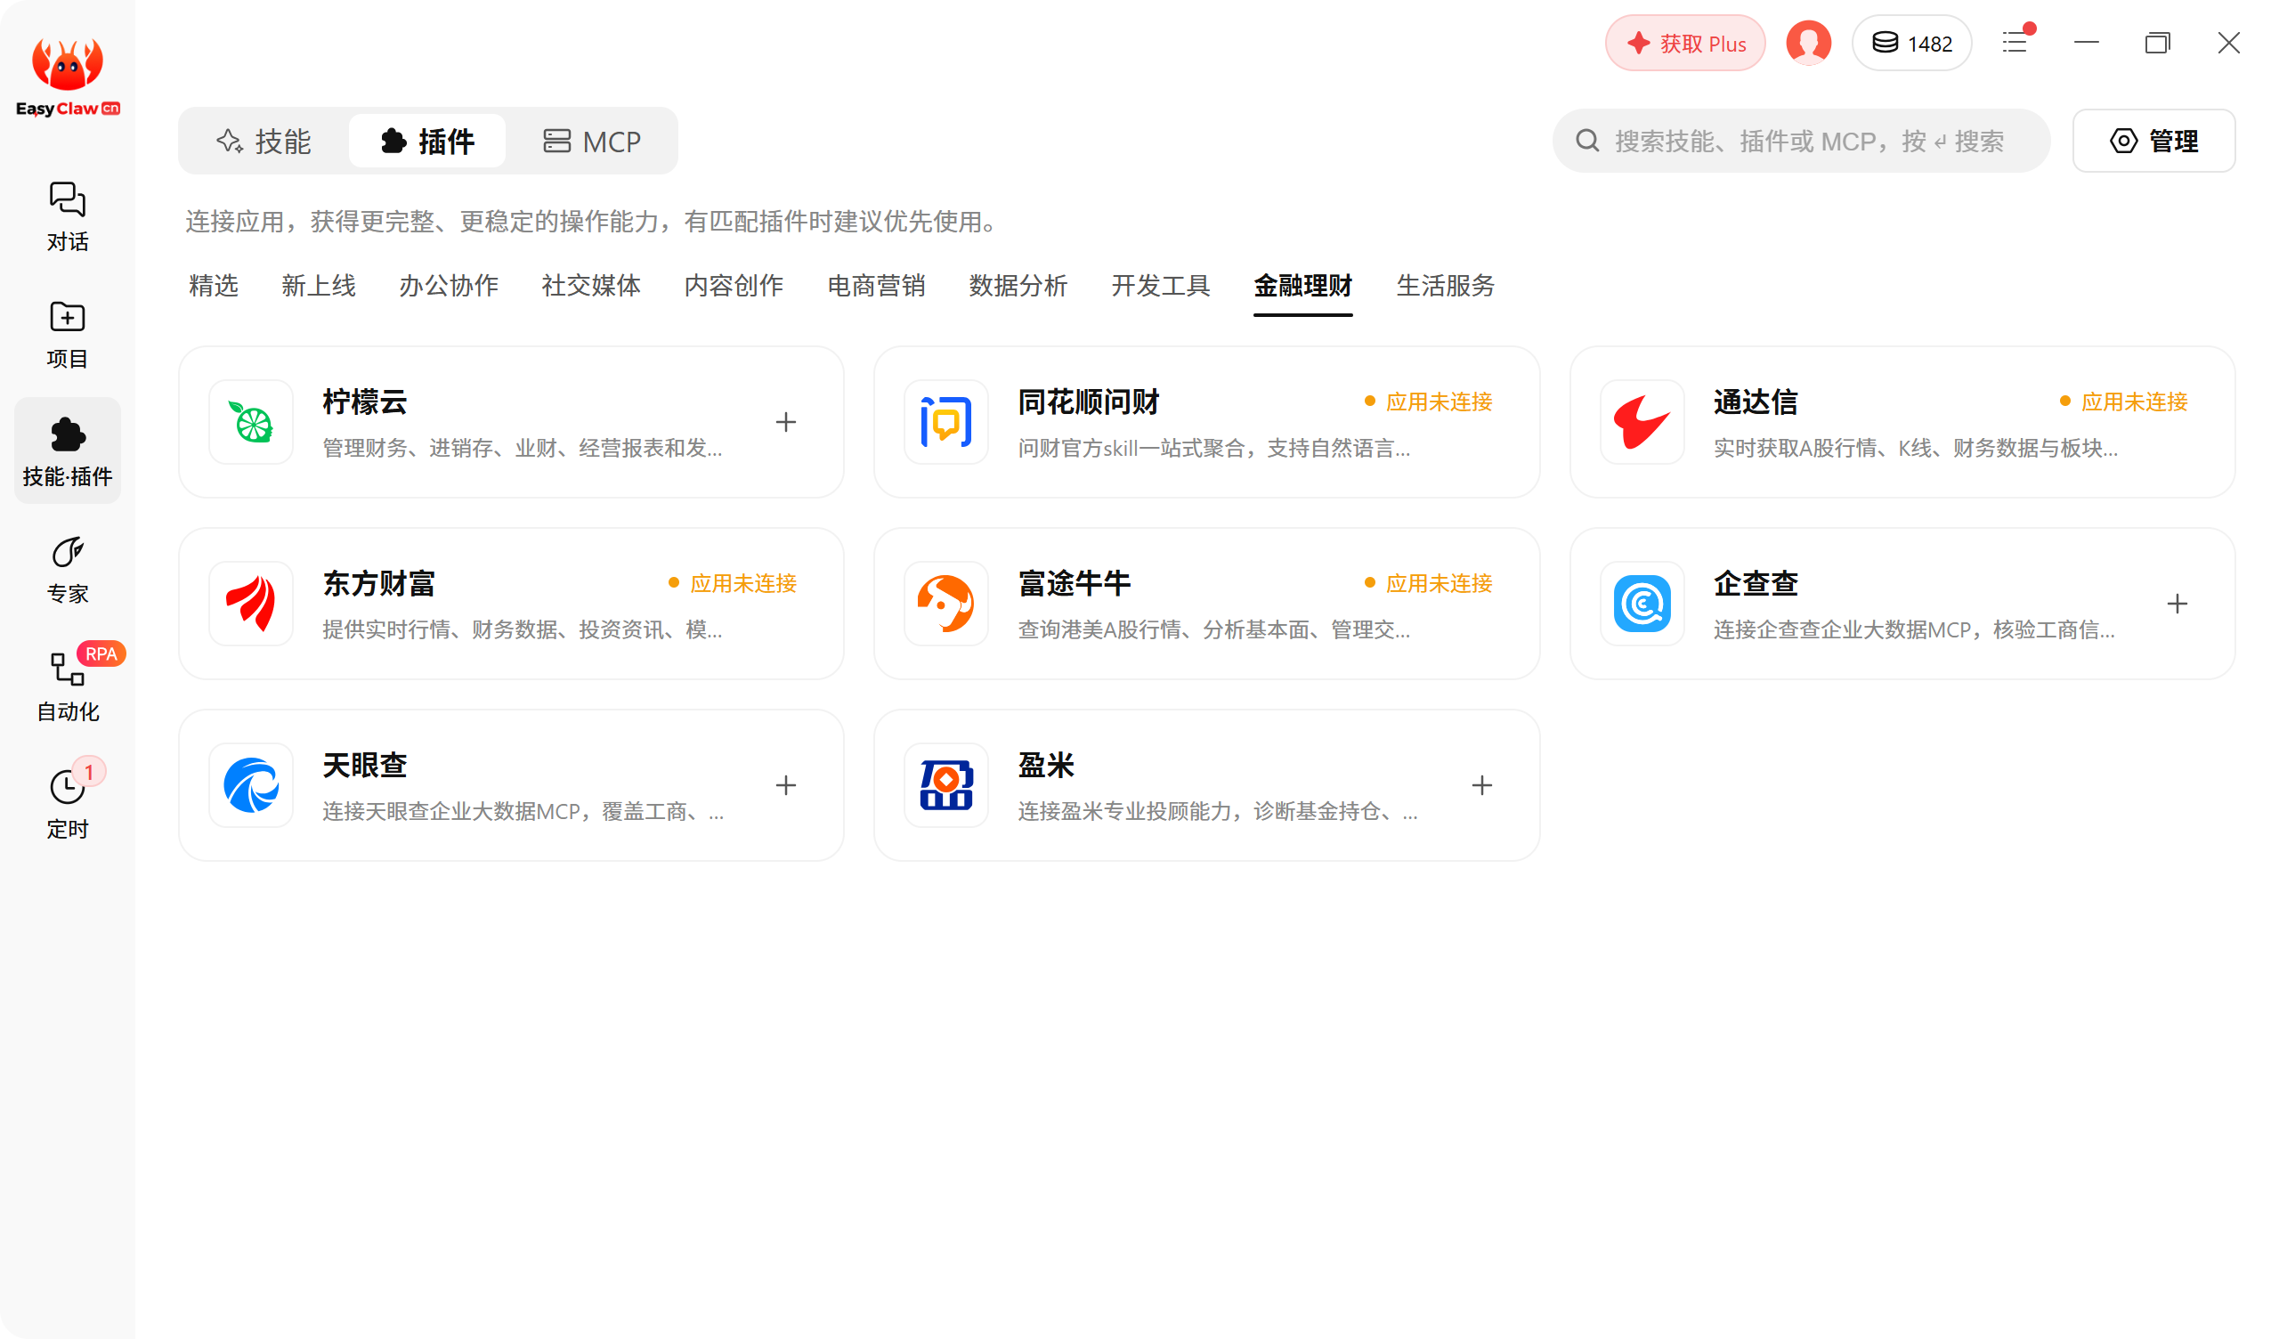Add the 盈米 plugin with plus
Viewport: 2279px width, 1339px height.
[x=1482, y=785]
